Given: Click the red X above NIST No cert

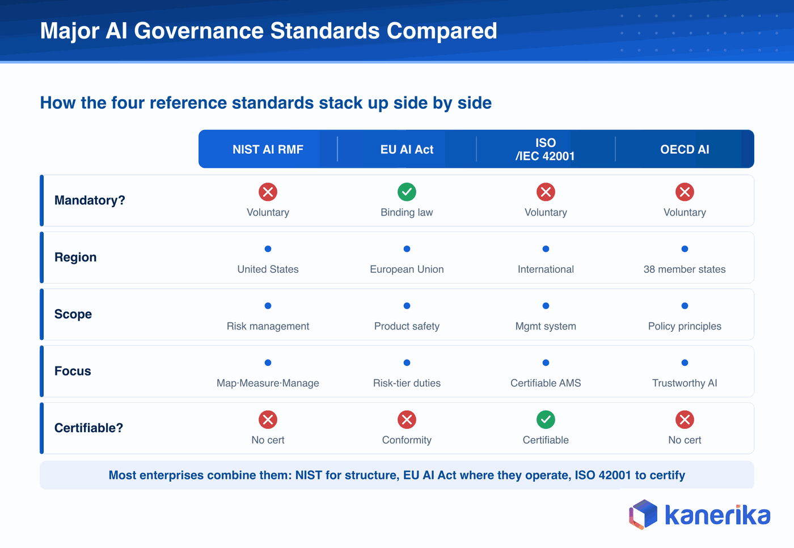Looking at the screenshot, I should point(268,420).
